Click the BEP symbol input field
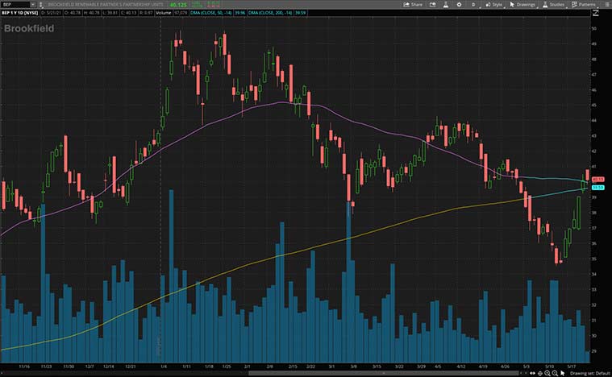Viewport: 612px width, 377px height. [x=16, y=4]
